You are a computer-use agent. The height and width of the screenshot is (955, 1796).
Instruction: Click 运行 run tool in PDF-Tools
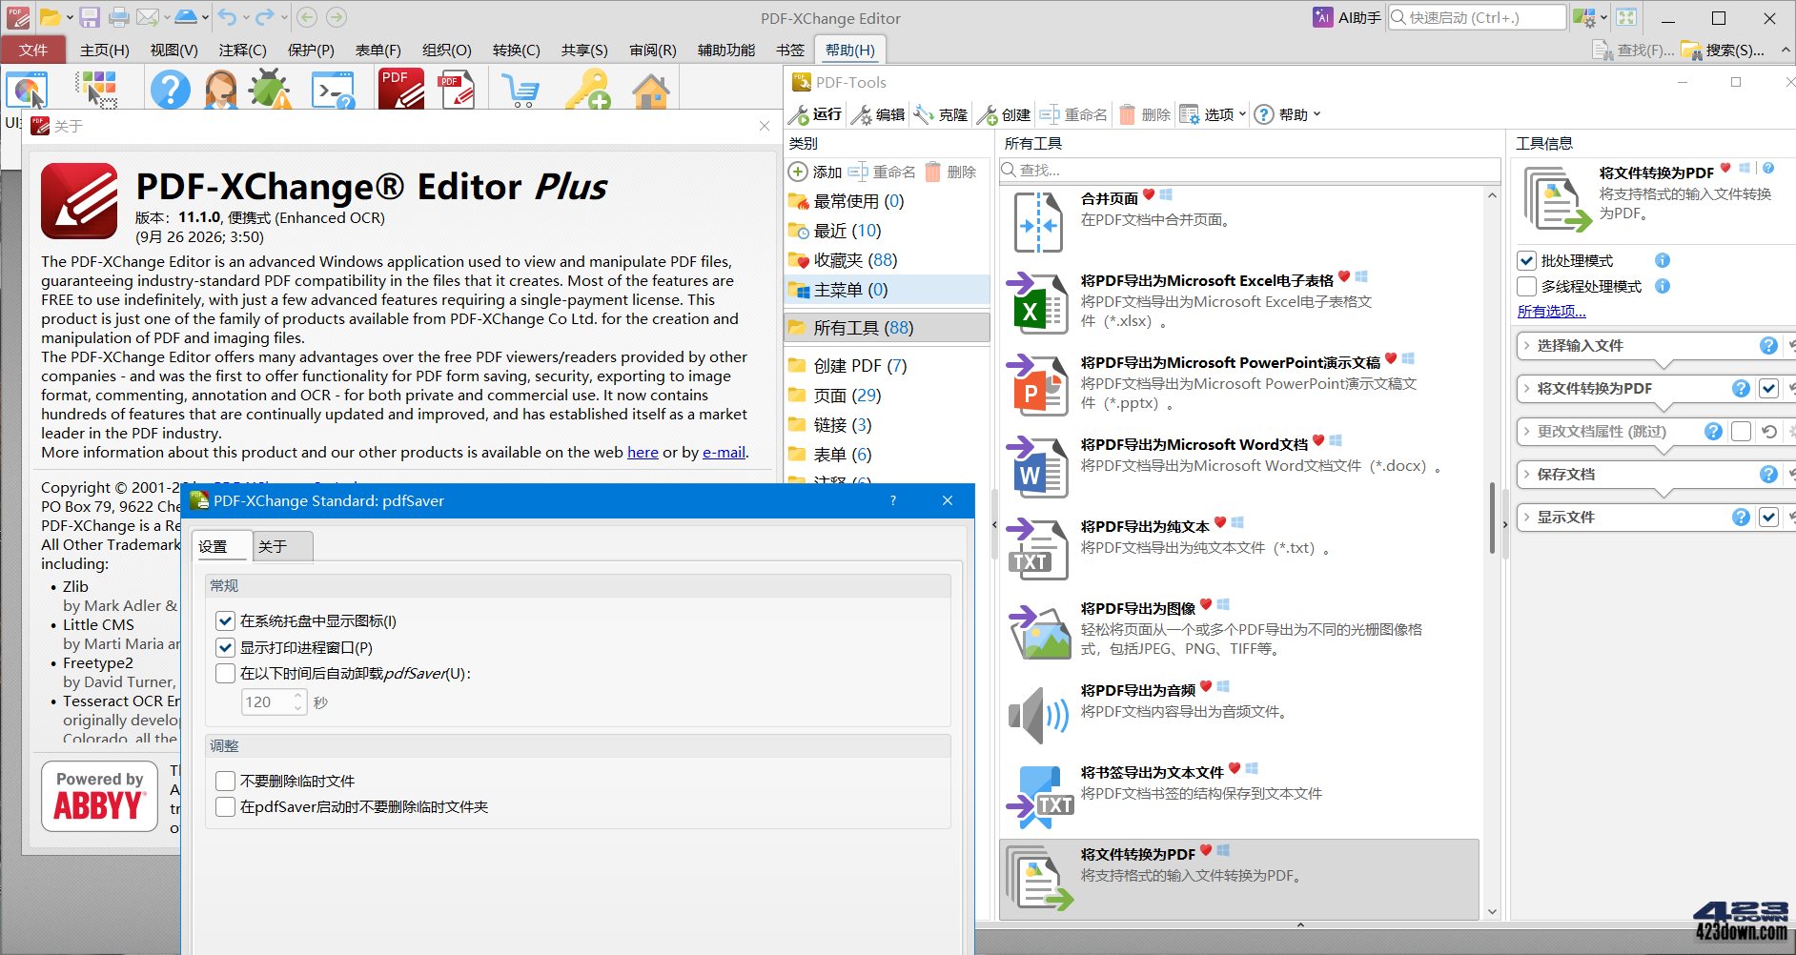(816, 114)
